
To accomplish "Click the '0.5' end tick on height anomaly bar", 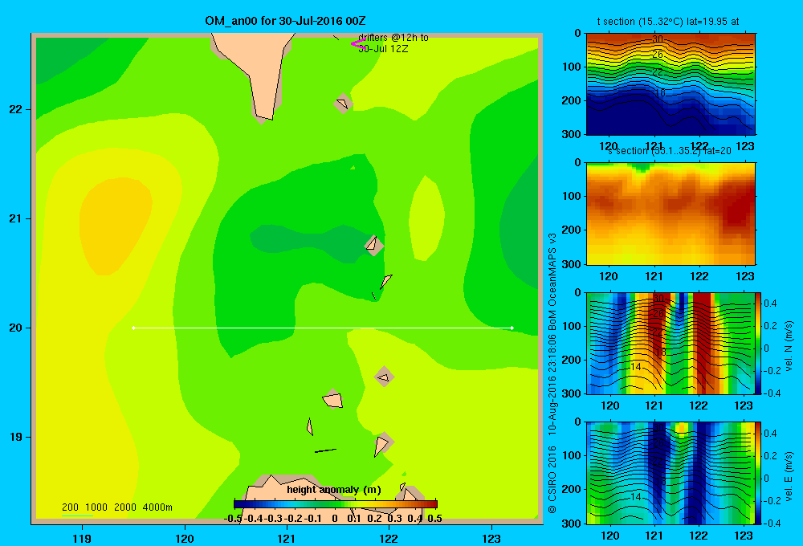I will pyautogui.click(x=434, y=519).
